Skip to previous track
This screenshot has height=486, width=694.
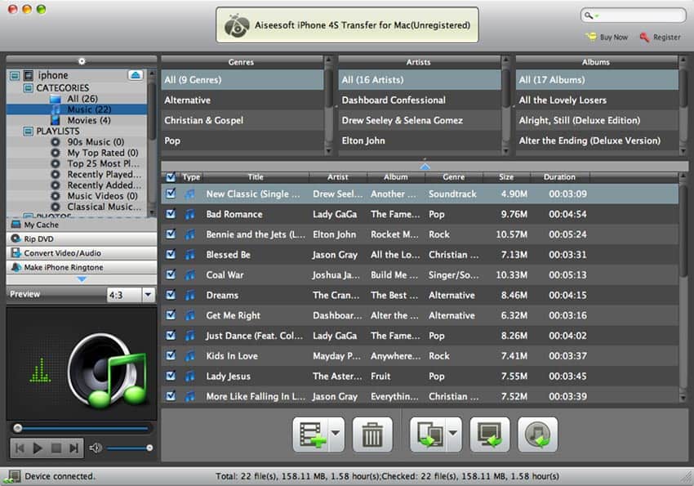(20, 448)
